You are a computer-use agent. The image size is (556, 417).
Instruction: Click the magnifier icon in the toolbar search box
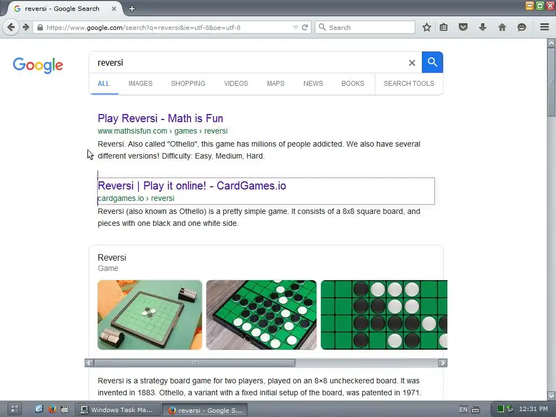click(322, 27)
